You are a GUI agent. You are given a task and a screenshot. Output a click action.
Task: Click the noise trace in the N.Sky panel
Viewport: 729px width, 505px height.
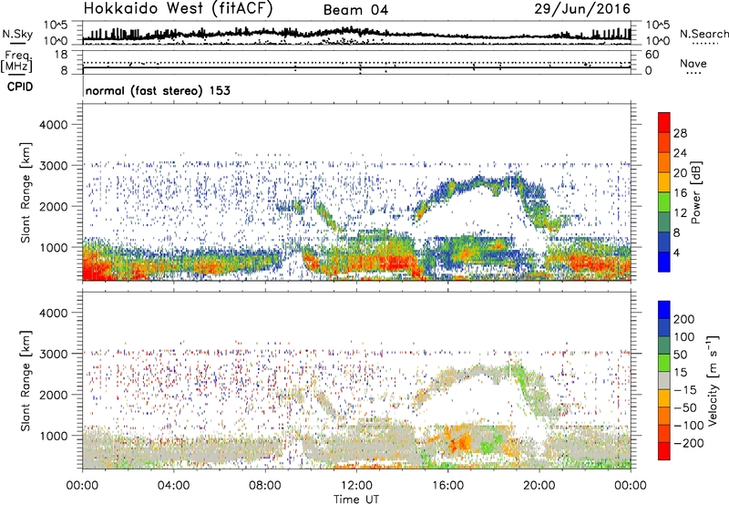pos(356,34)
